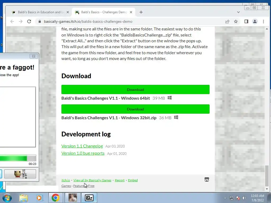Click scrollbar up arrow
Screen dimensions: 271x203
pyautogui.click(x=267, y=29)
